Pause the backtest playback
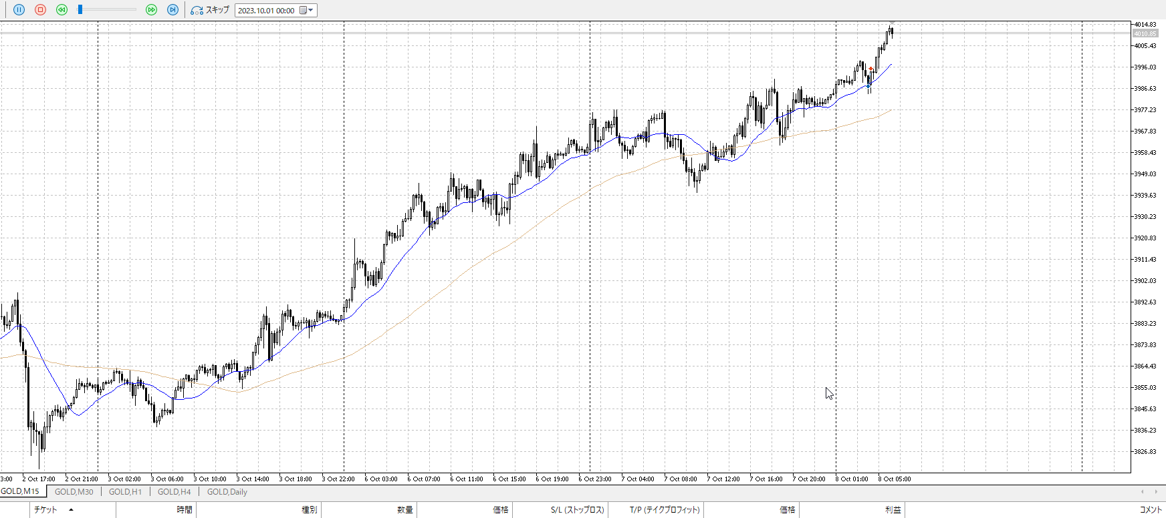 click(x=19, y=10)
